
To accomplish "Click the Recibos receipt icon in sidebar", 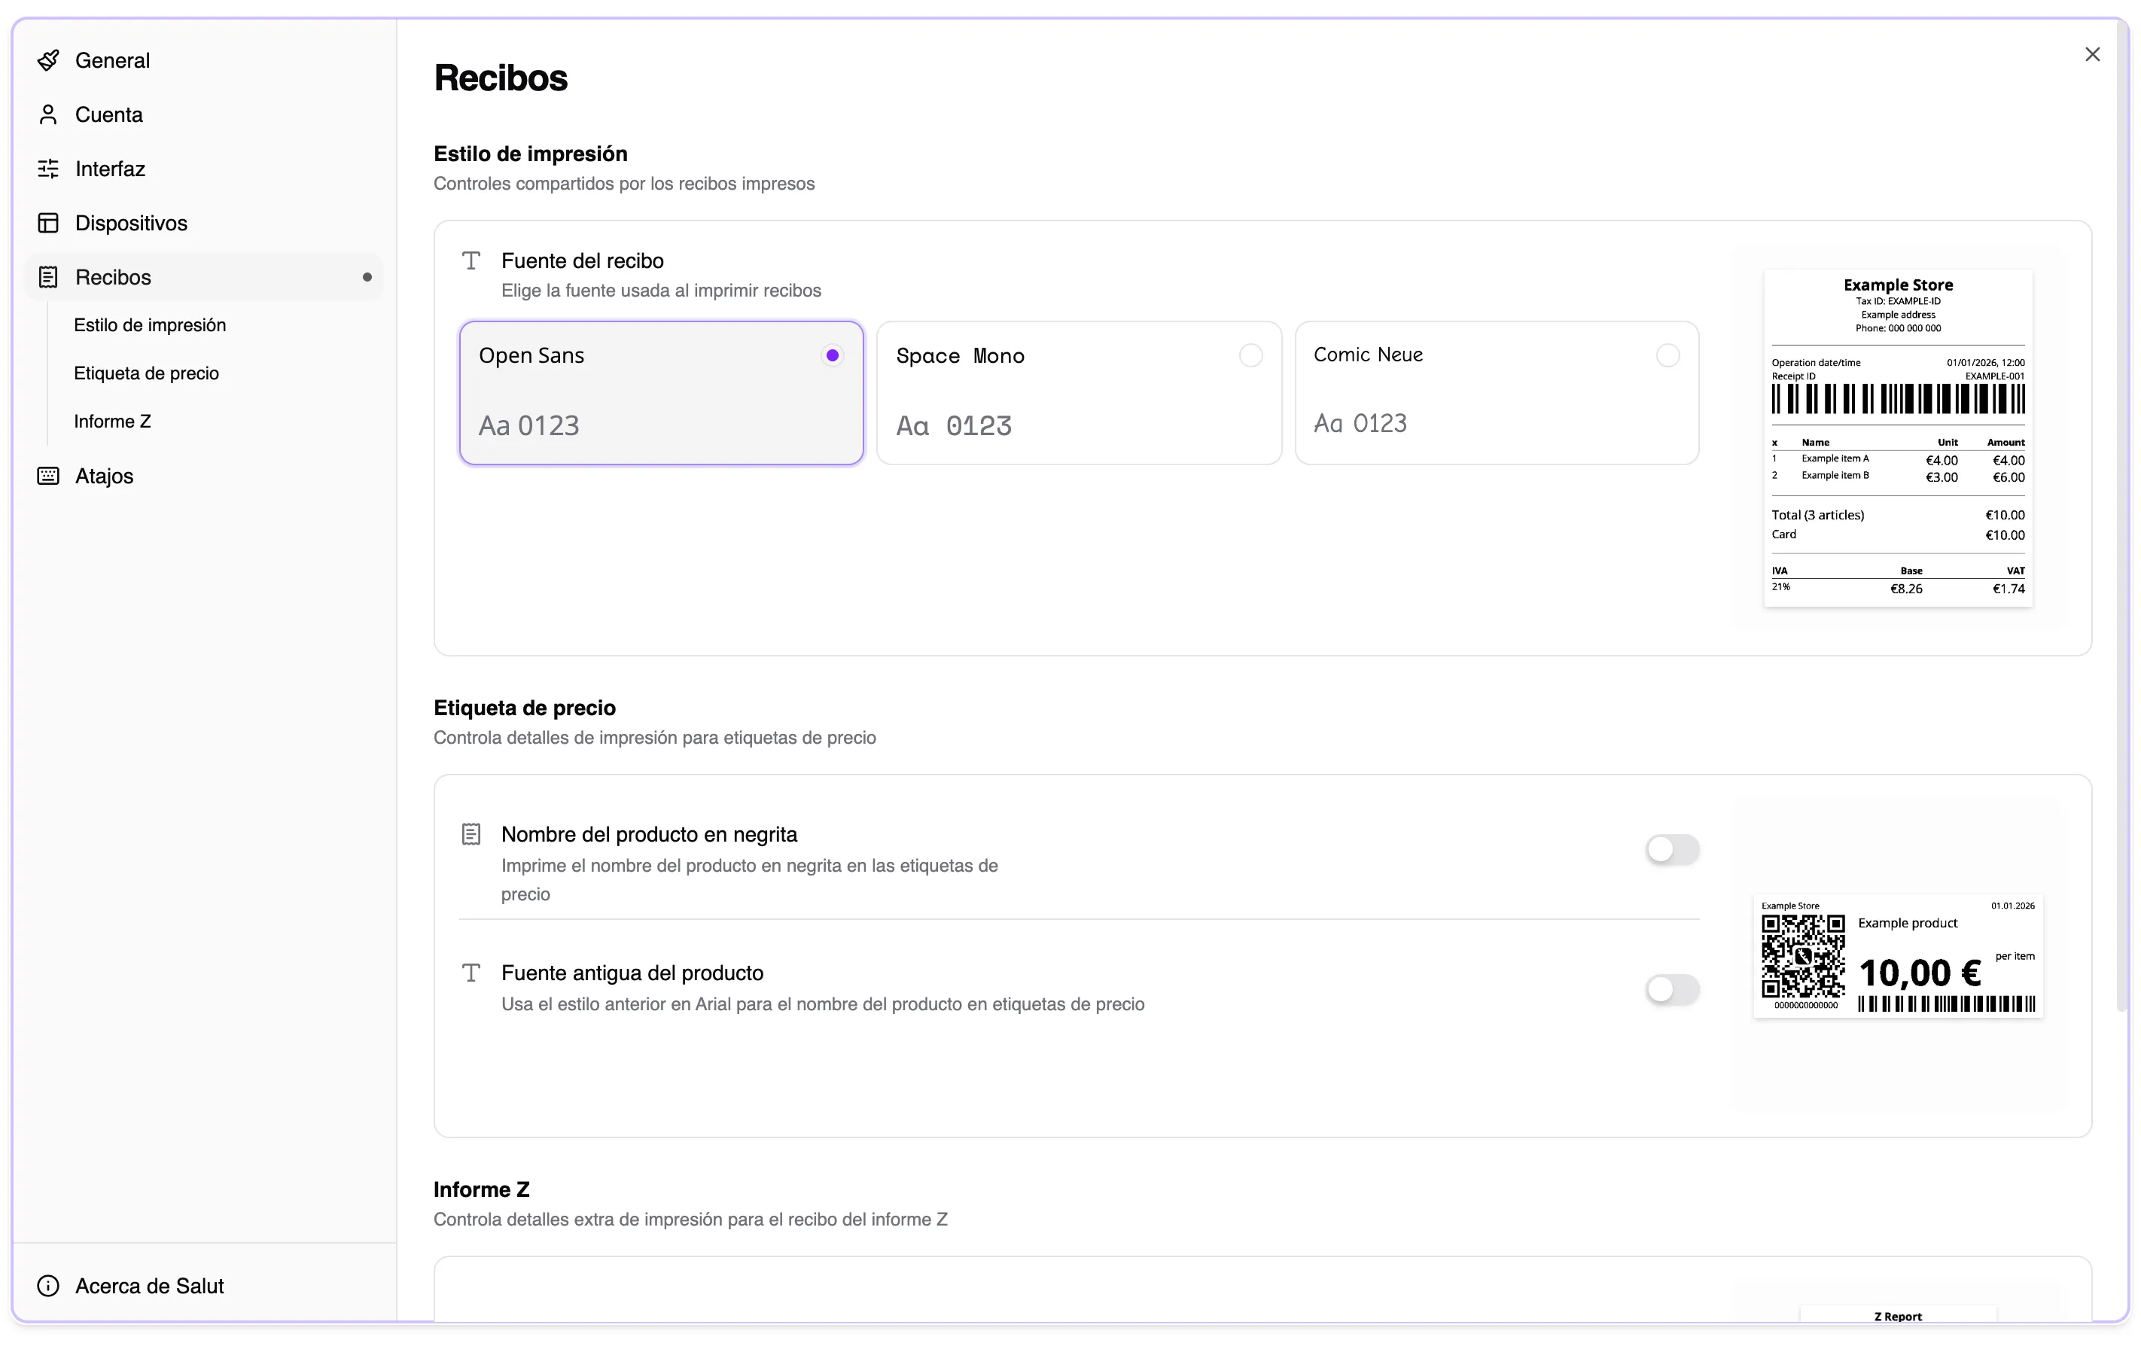I will click(48, 277).
